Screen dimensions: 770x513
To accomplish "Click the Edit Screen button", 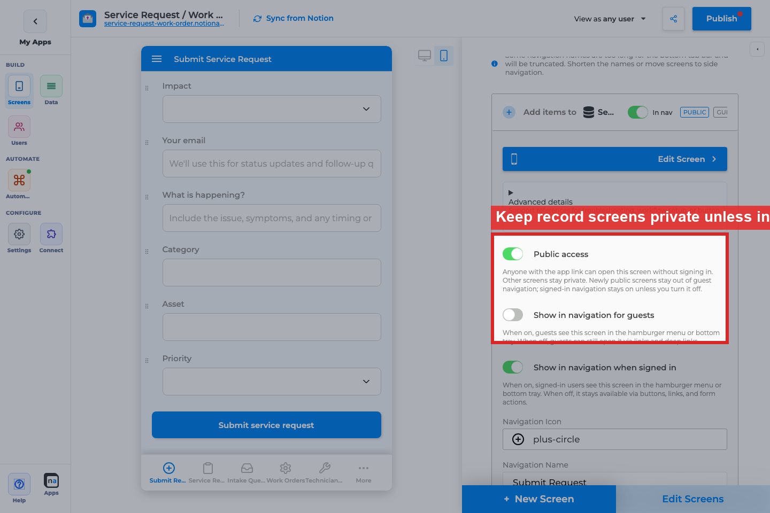I will [615, 159].
